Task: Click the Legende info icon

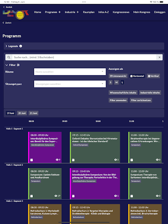Action: (21, 46)
